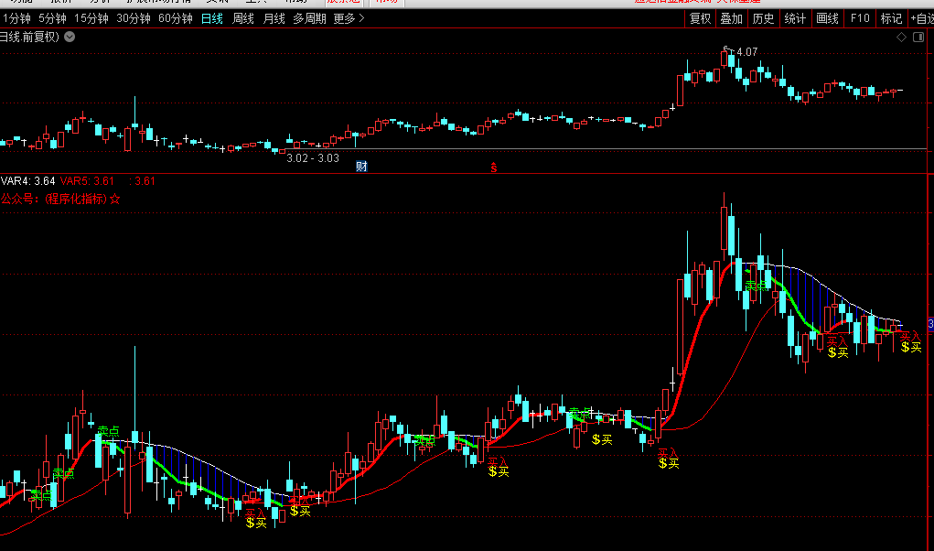Select the 1分钟 timeframe

coord(16,18)
